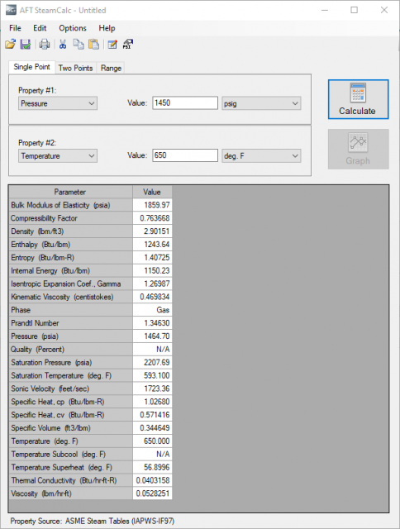Click the pressure value field showing 1450

(185, 102)
